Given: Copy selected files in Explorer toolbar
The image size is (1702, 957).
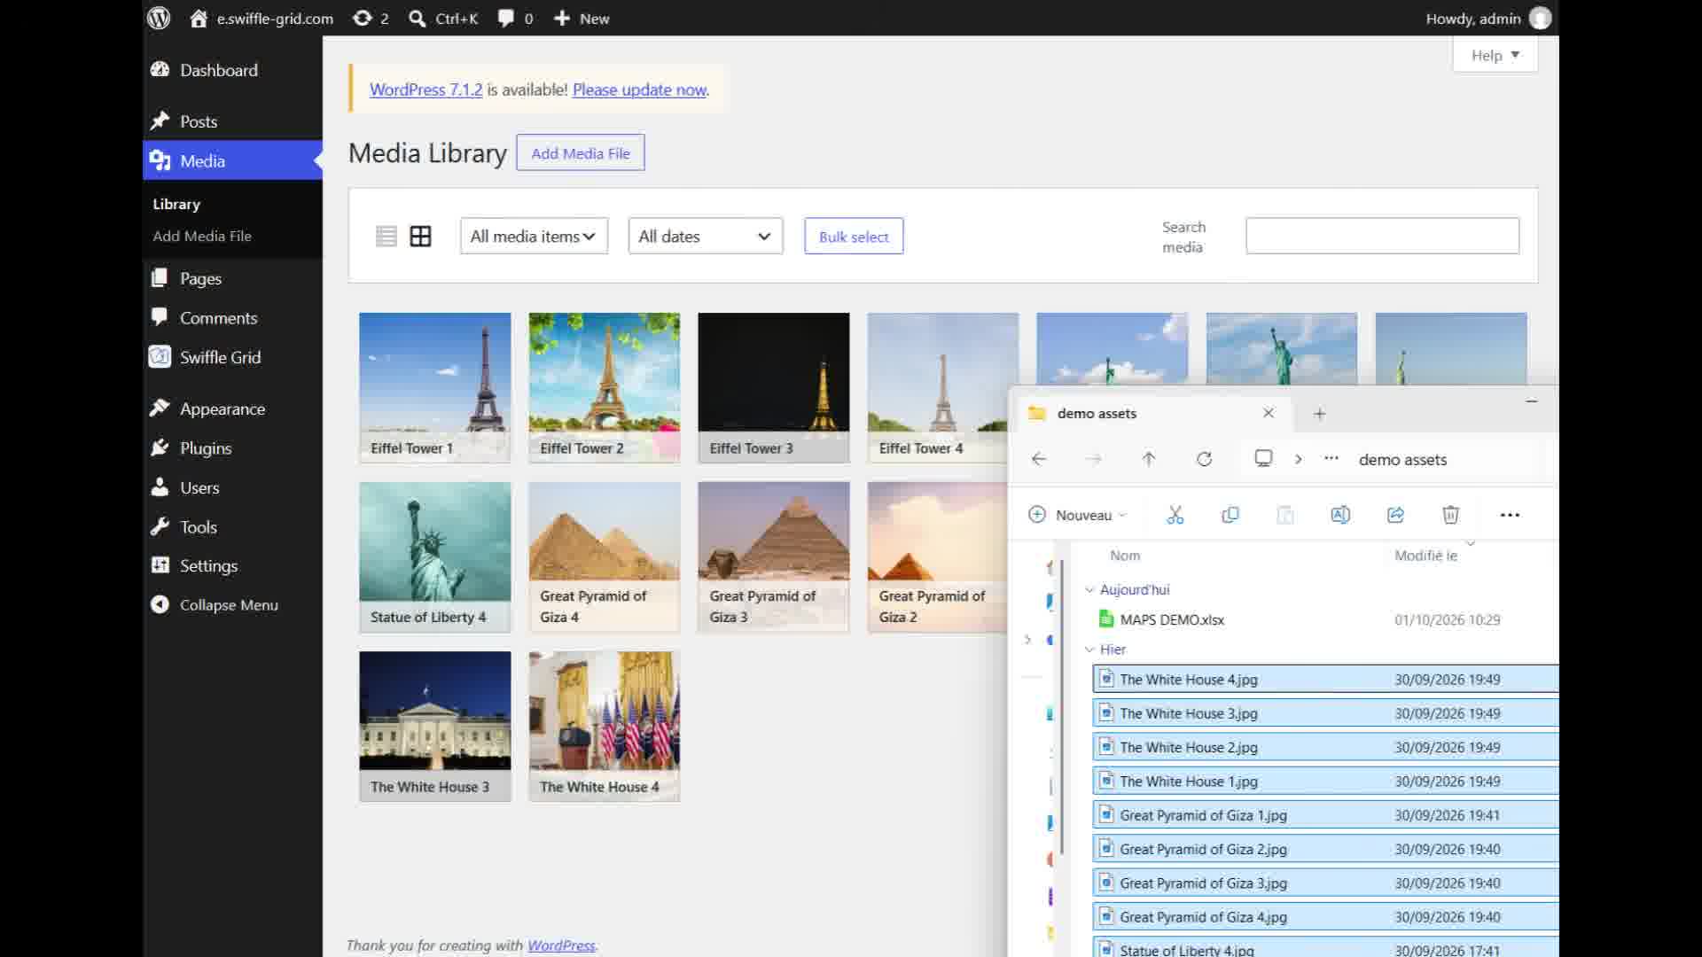Looking at the screenshot, I should [x=1230, y=515].
